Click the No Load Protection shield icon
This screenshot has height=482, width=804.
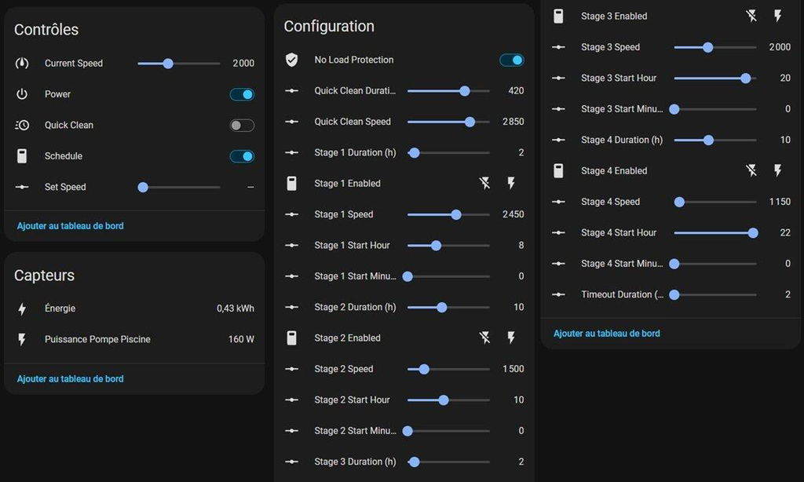292,60
